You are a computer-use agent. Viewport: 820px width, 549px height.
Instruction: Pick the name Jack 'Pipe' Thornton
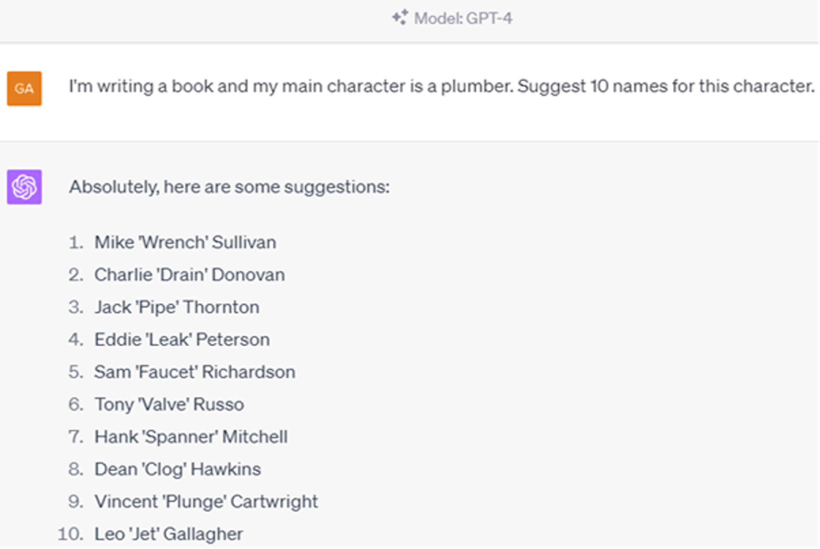[x=177, y=307]
